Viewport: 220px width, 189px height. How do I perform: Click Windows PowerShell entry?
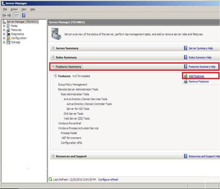click(70, 123)
